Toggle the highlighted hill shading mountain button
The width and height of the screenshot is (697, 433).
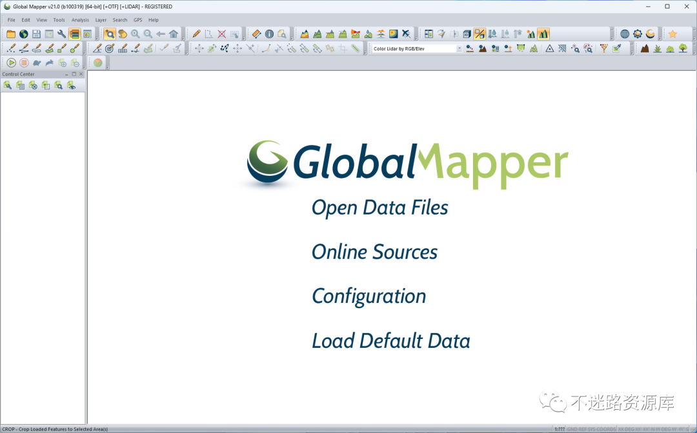click(543, 34)
